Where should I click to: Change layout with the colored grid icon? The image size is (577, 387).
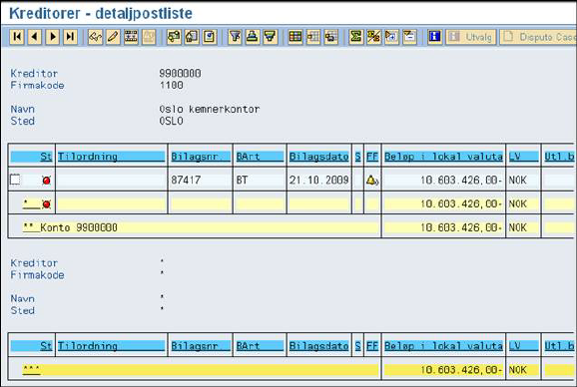(x=295, y=36)
